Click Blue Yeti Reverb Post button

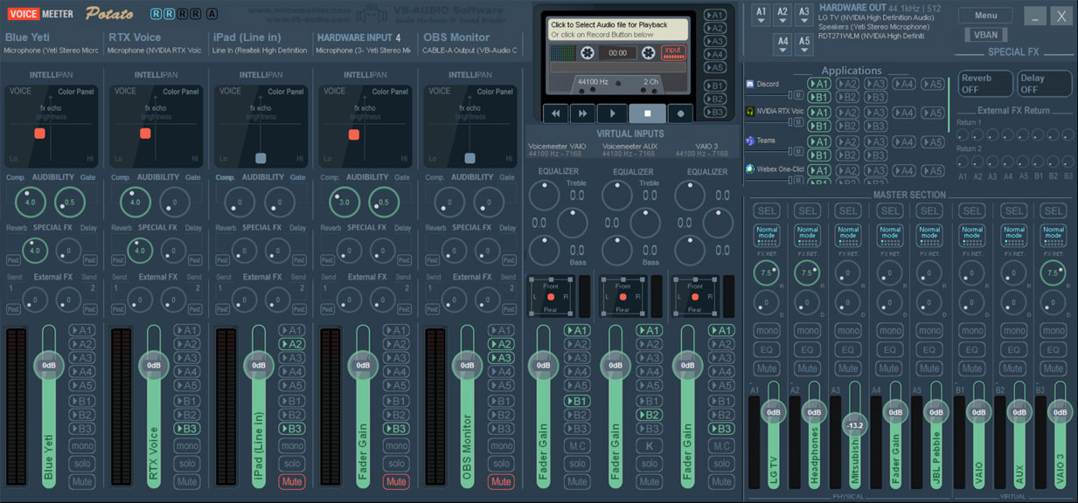click(x=12, y=260)
